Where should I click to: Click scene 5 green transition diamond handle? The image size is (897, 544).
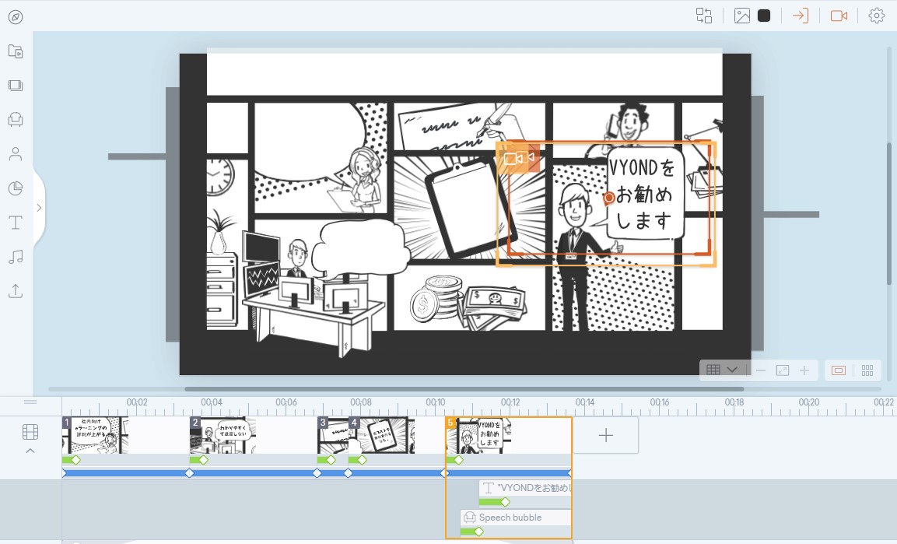pyautogui.click(x=459, y=460)
